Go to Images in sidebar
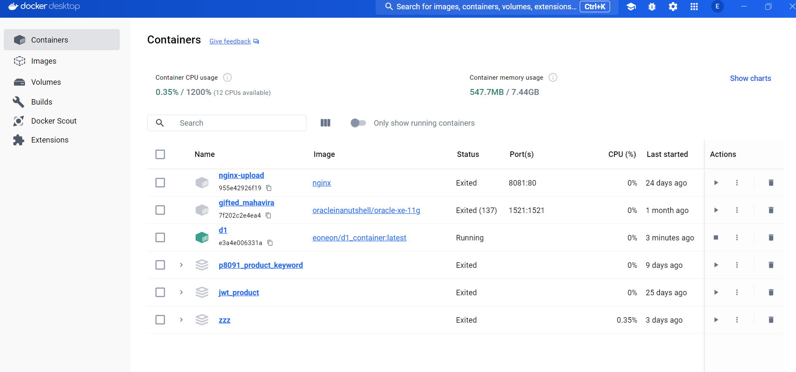The width and height of the screenshot is (796, 372). [62, 61]
